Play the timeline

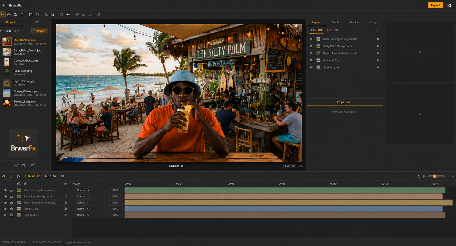(x=11, y=176)
